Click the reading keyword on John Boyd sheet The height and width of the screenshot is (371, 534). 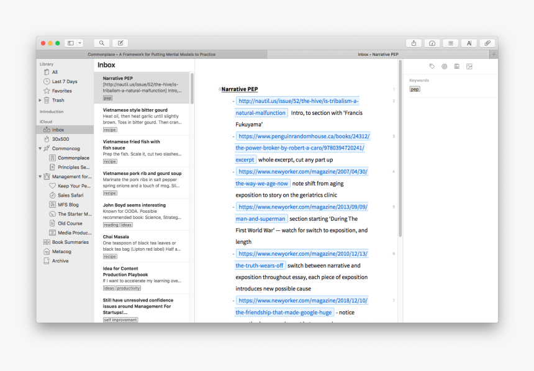pos(111,225)
